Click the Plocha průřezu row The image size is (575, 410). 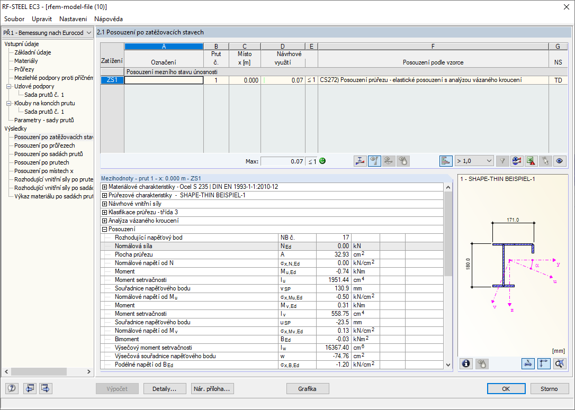pos(272,254)
